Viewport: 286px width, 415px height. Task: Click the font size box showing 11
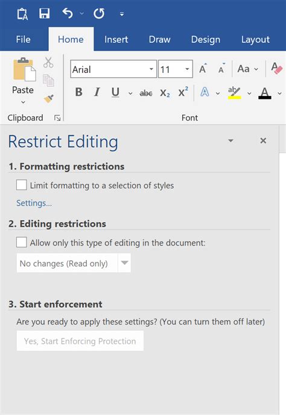[x=171, y=69]
